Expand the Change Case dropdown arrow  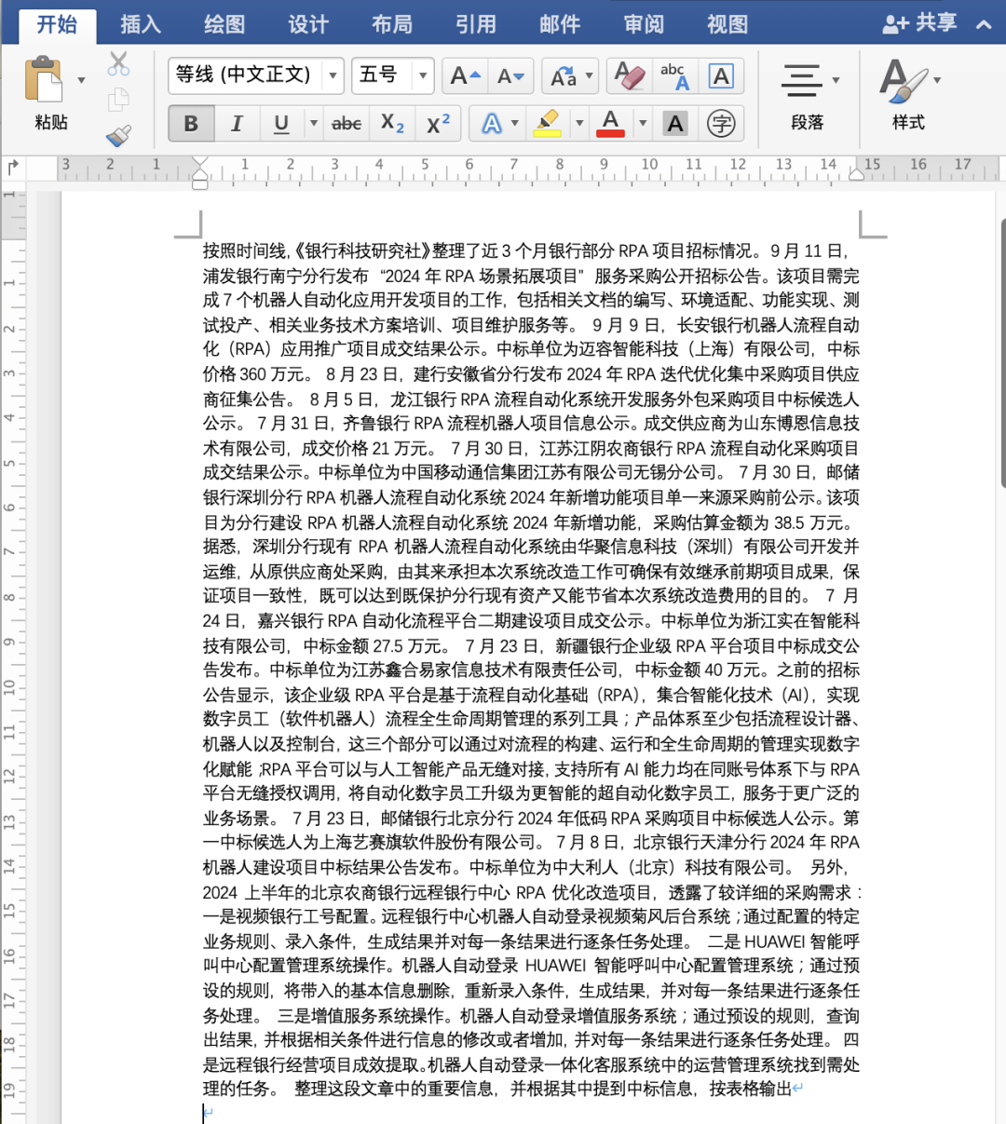591,76
